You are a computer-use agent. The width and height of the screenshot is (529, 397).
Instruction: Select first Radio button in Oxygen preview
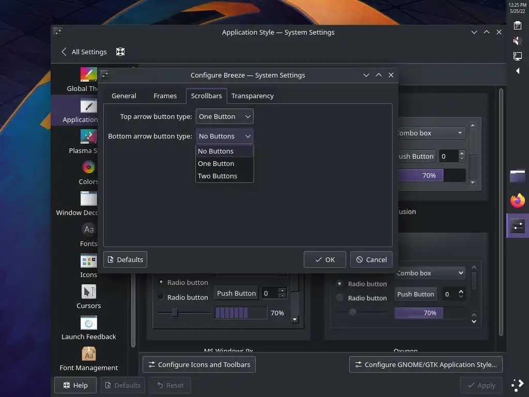[339, 284]
